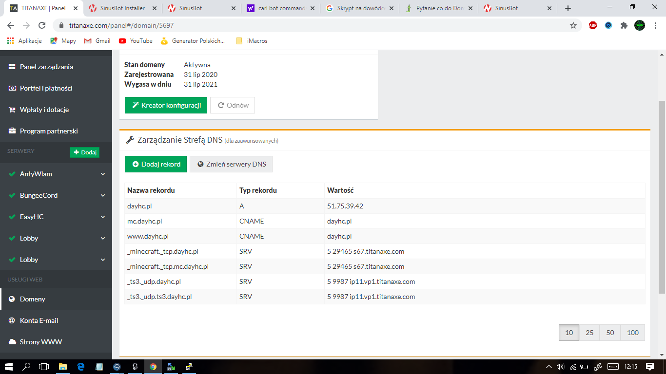Expand the EasyHC server chevron

(103, 217)
